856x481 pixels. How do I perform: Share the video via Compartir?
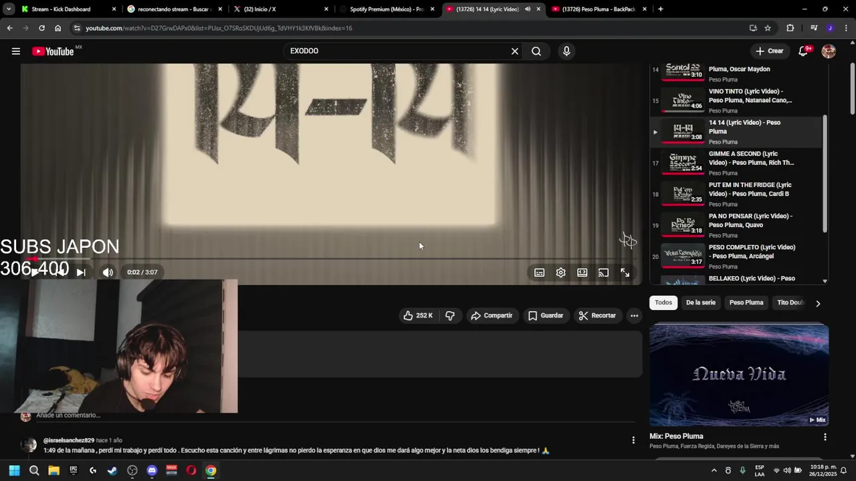[492, 315]
